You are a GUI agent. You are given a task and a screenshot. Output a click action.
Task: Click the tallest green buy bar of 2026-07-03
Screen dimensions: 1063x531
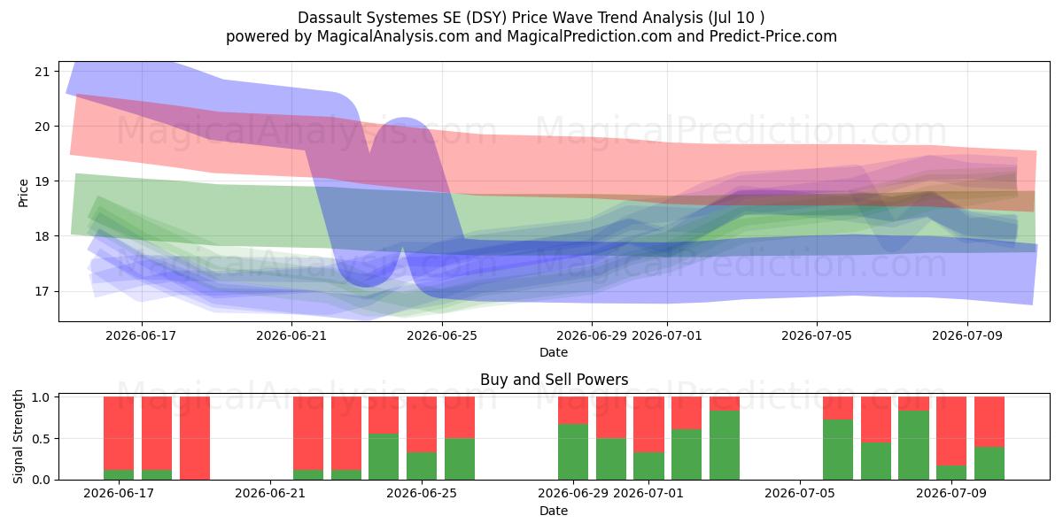click(725, 445)
